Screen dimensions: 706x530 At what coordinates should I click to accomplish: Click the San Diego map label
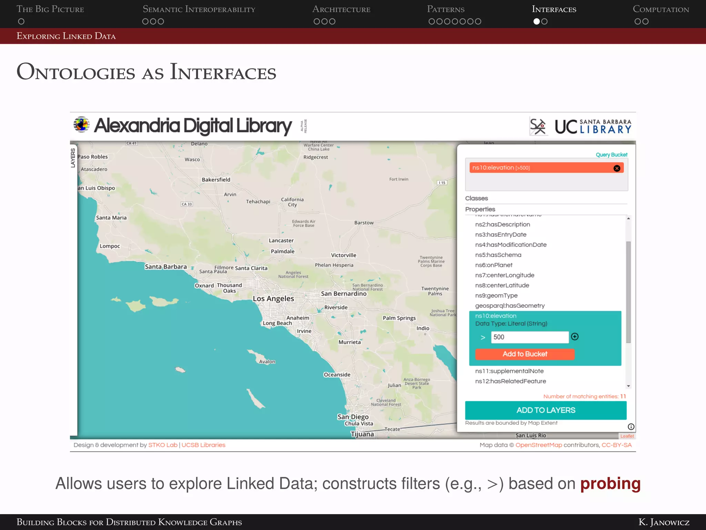coord(353,417)
